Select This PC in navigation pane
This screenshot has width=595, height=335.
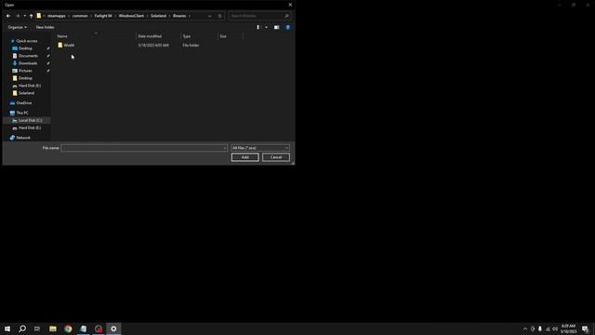[x=22, y=113]
